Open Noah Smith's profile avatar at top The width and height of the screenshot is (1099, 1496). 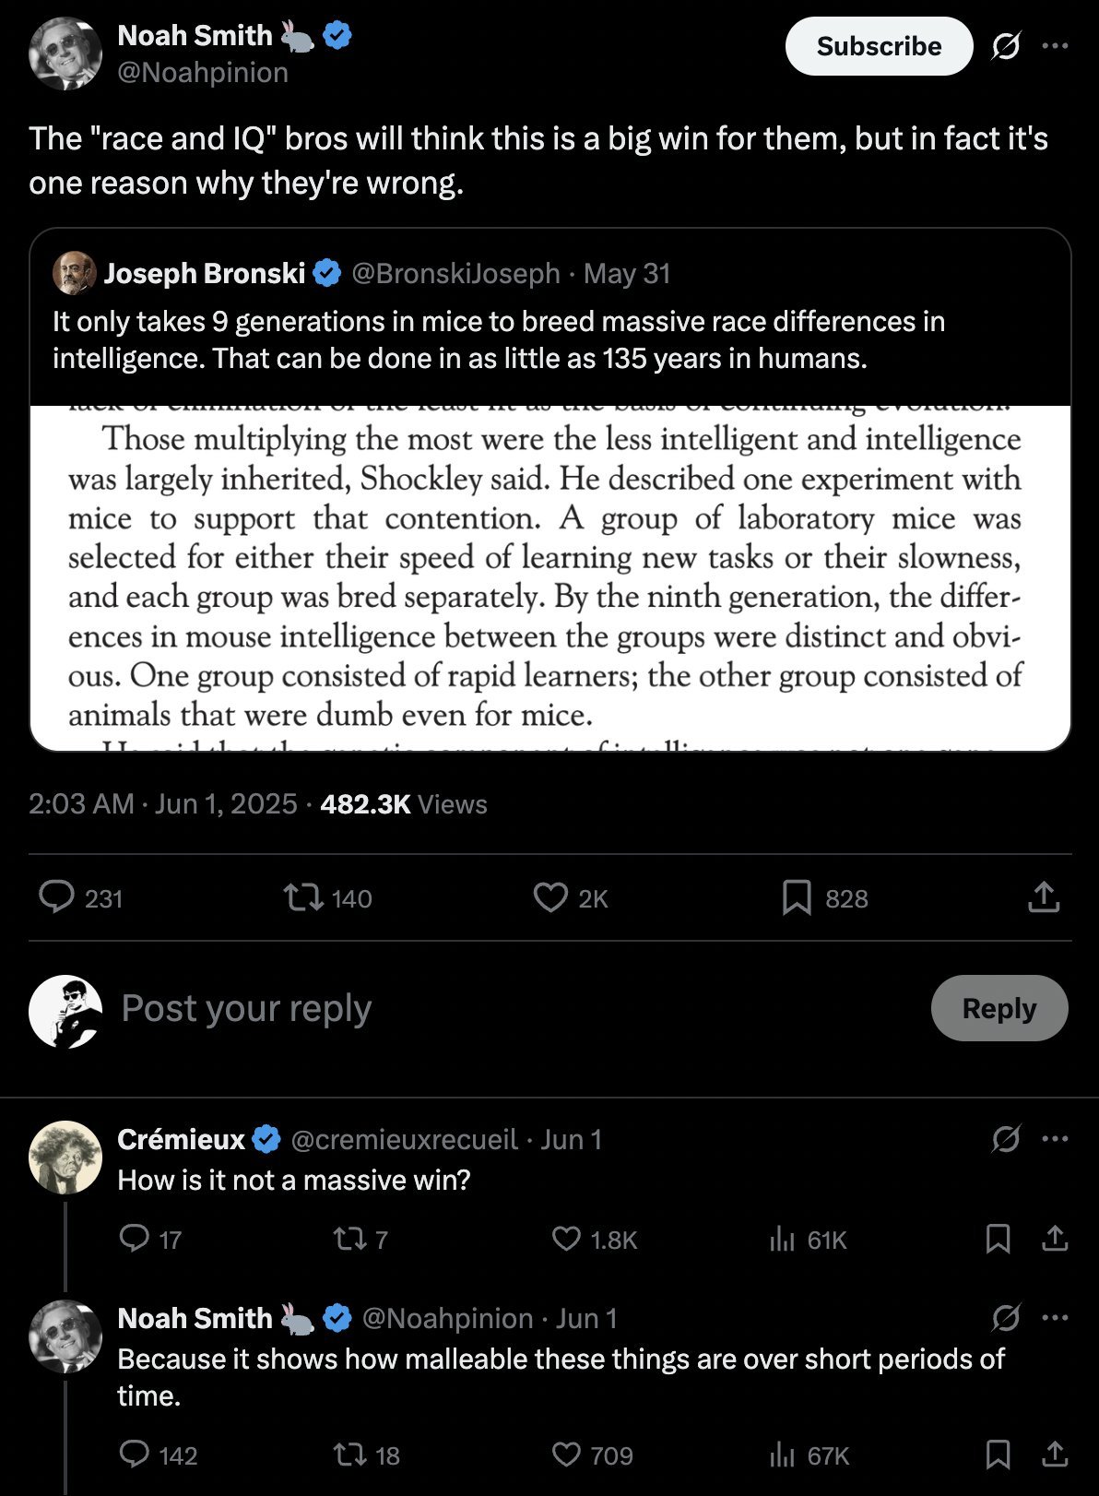pos(65,53)
